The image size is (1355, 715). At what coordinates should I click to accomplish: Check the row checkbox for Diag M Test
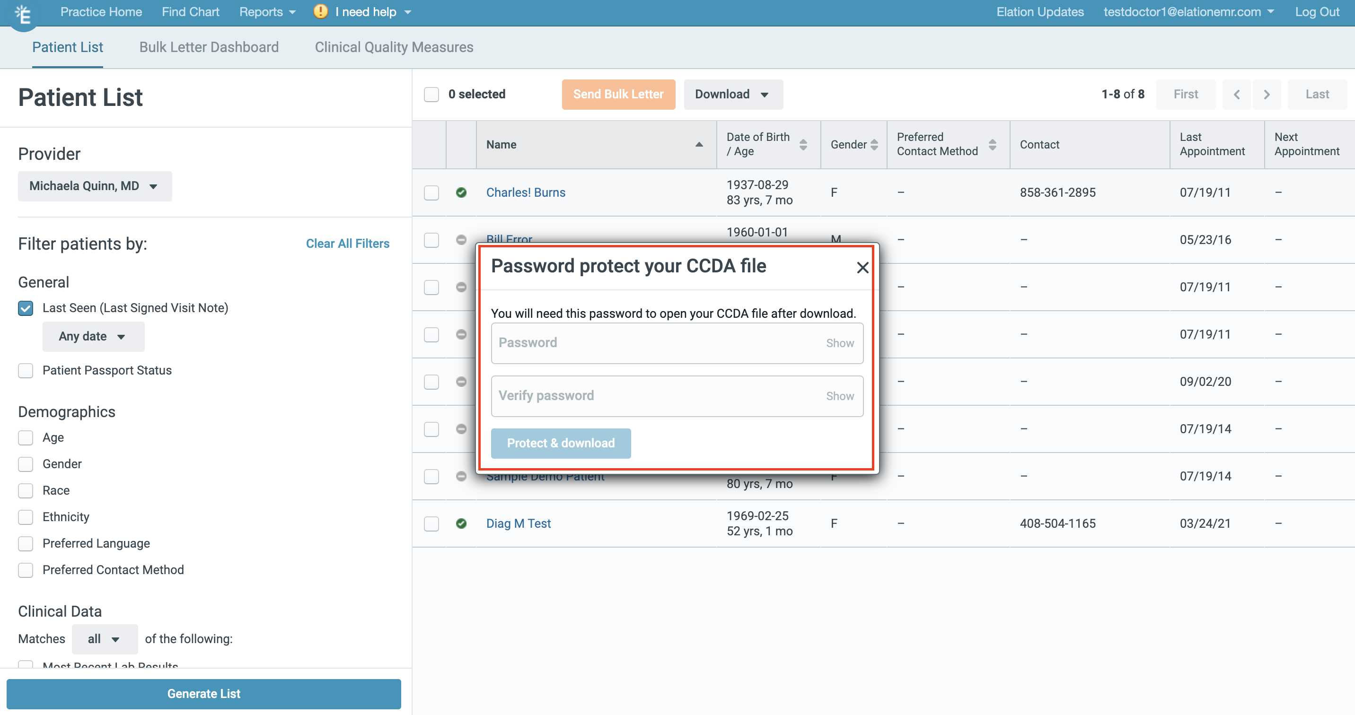[431, 523]
